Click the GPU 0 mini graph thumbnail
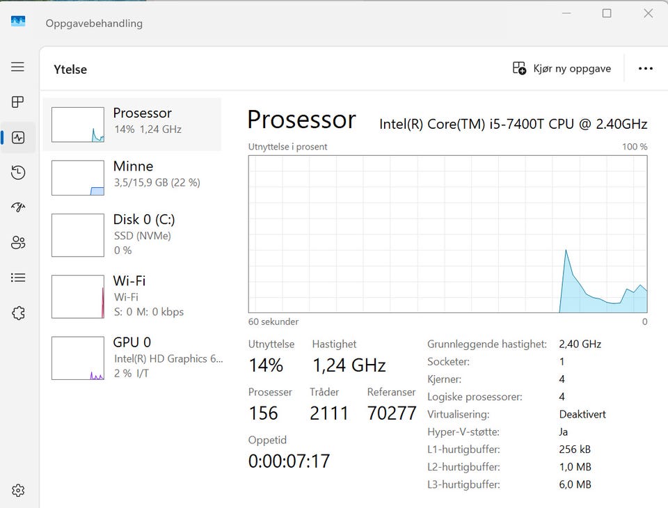The image size is (668, 508). point(77,358)
